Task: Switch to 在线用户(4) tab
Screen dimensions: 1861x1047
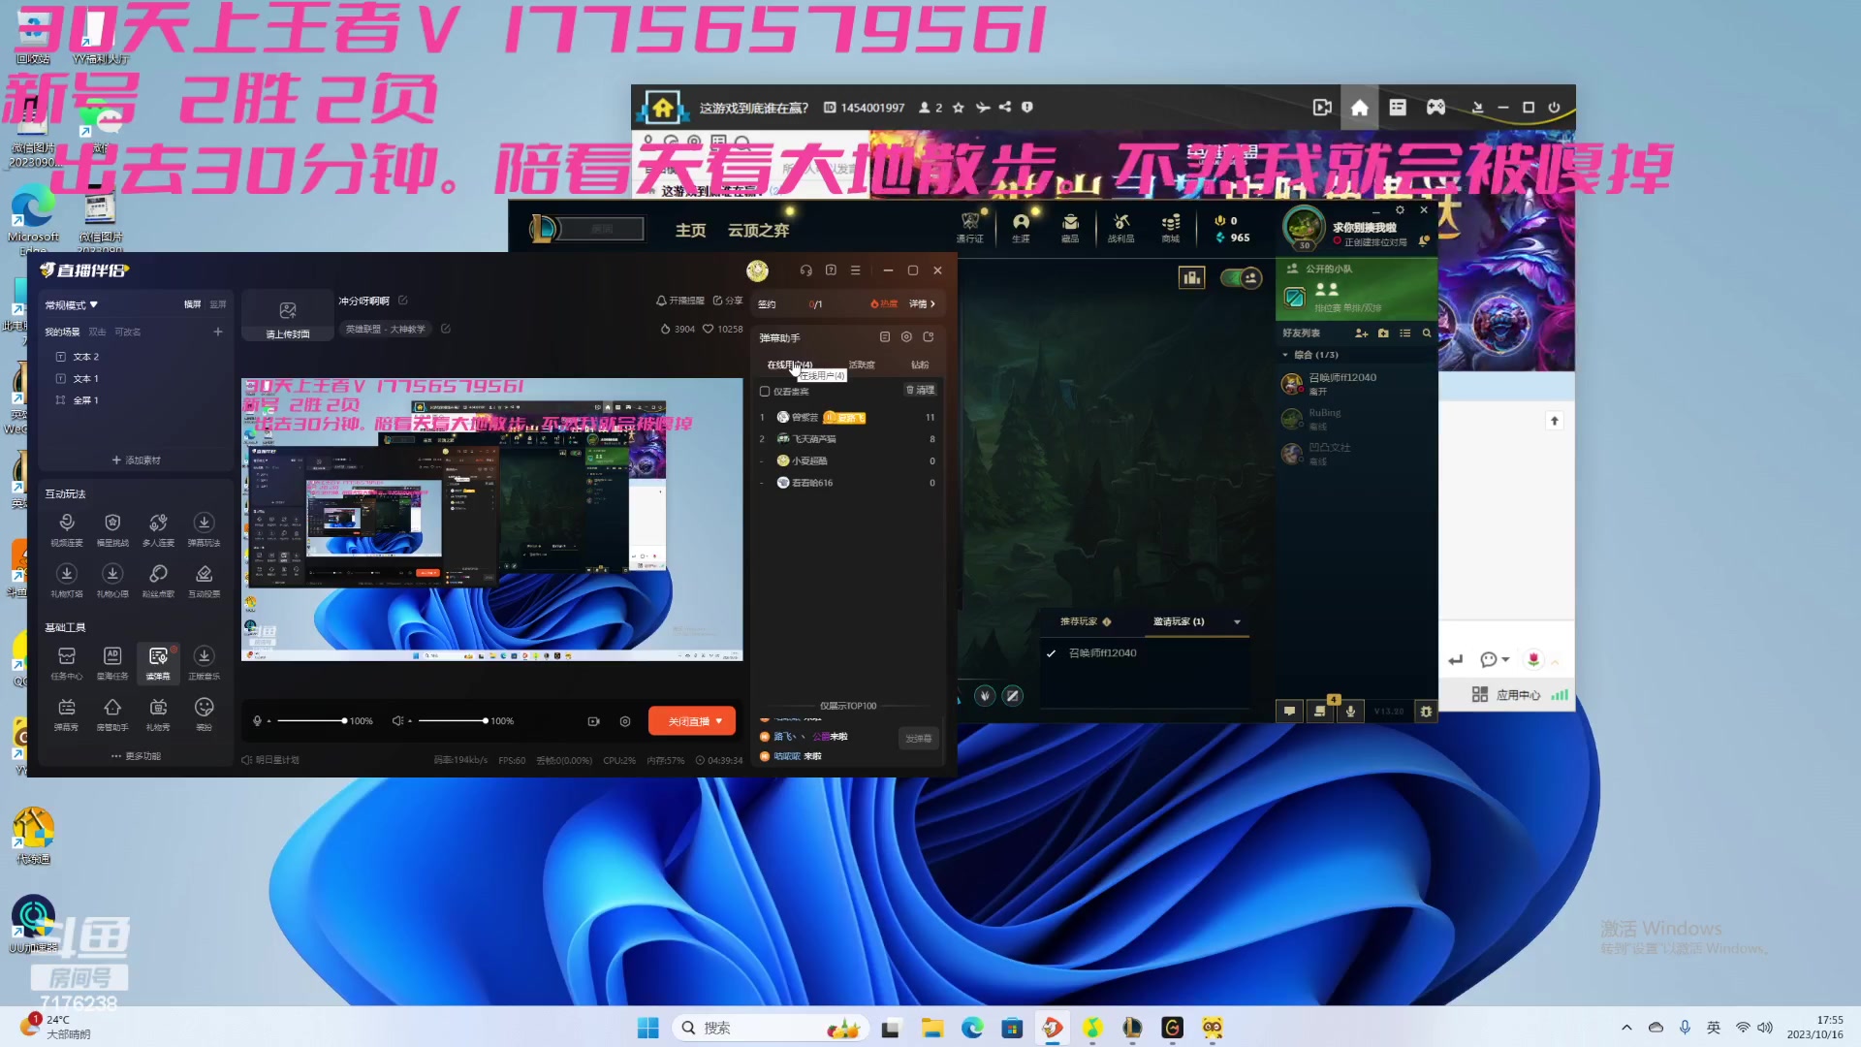Action: pos(789,365)
